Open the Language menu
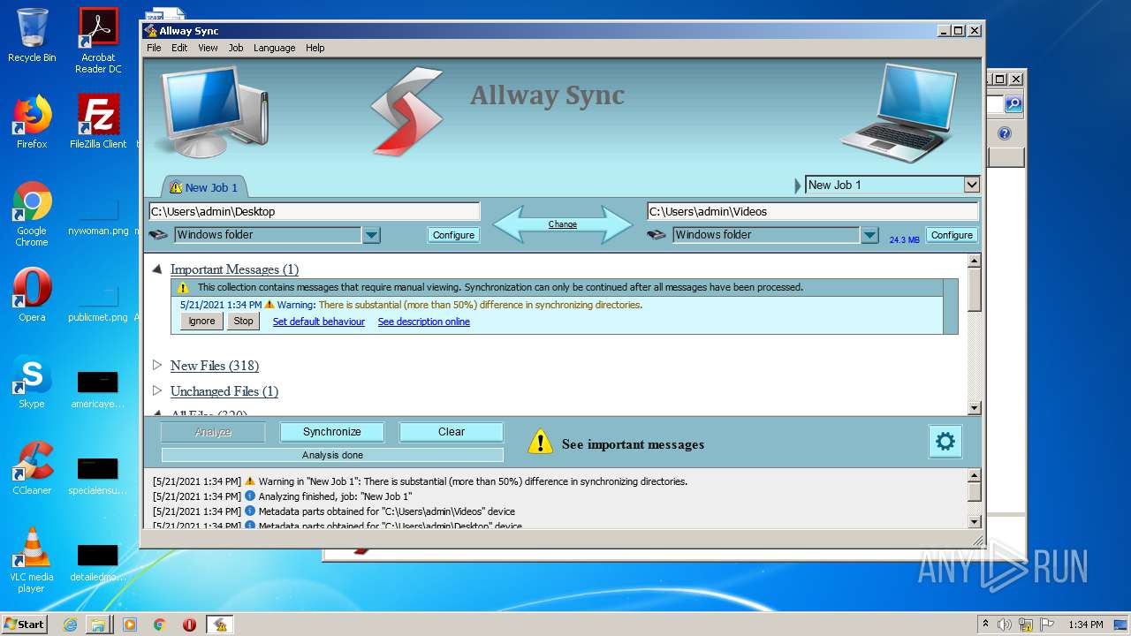 274,48
